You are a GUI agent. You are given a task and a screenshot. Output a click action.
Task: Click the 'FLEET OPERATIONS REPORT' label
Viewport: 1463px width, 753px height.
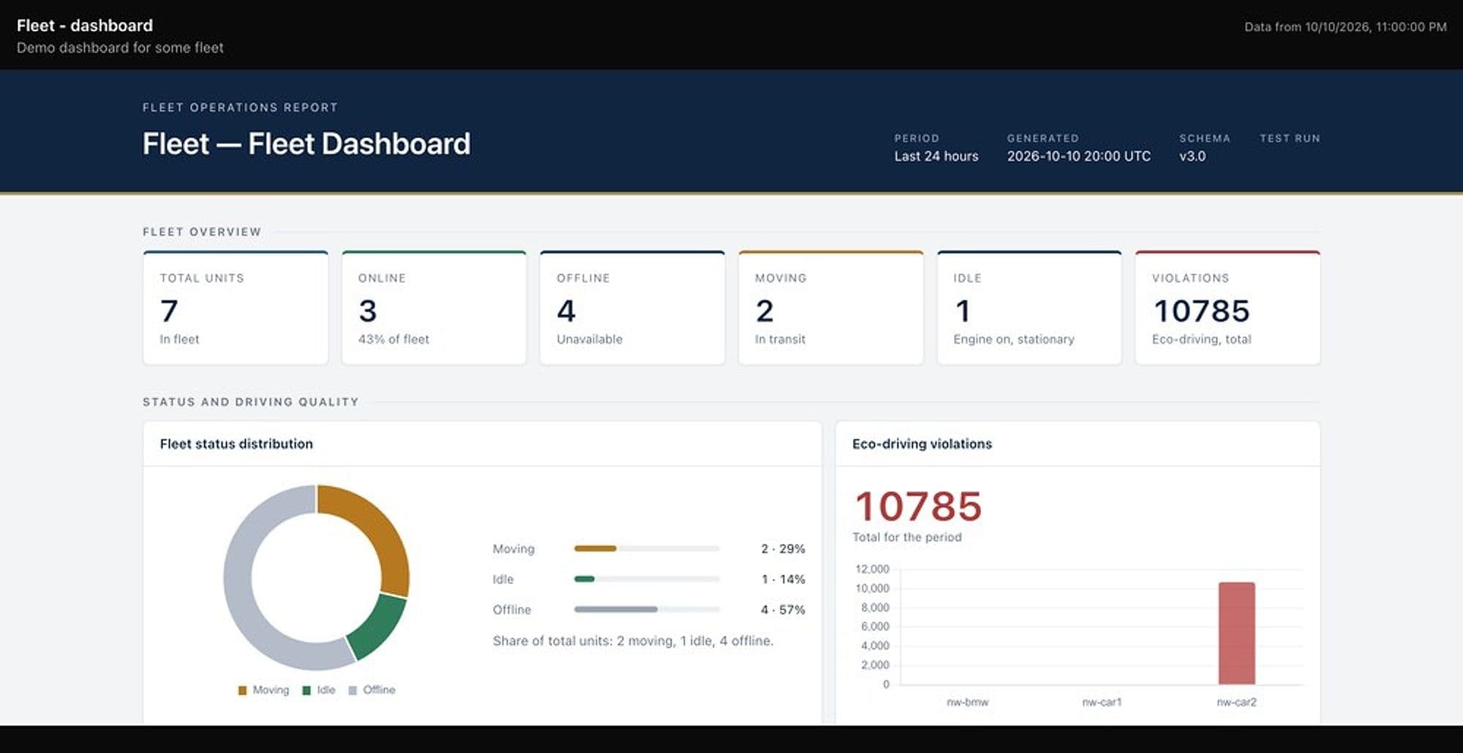(x=240, y=107)
